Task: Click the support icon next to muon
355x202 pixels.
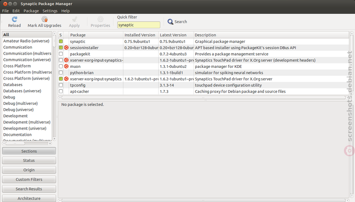Action: (66, 66)
